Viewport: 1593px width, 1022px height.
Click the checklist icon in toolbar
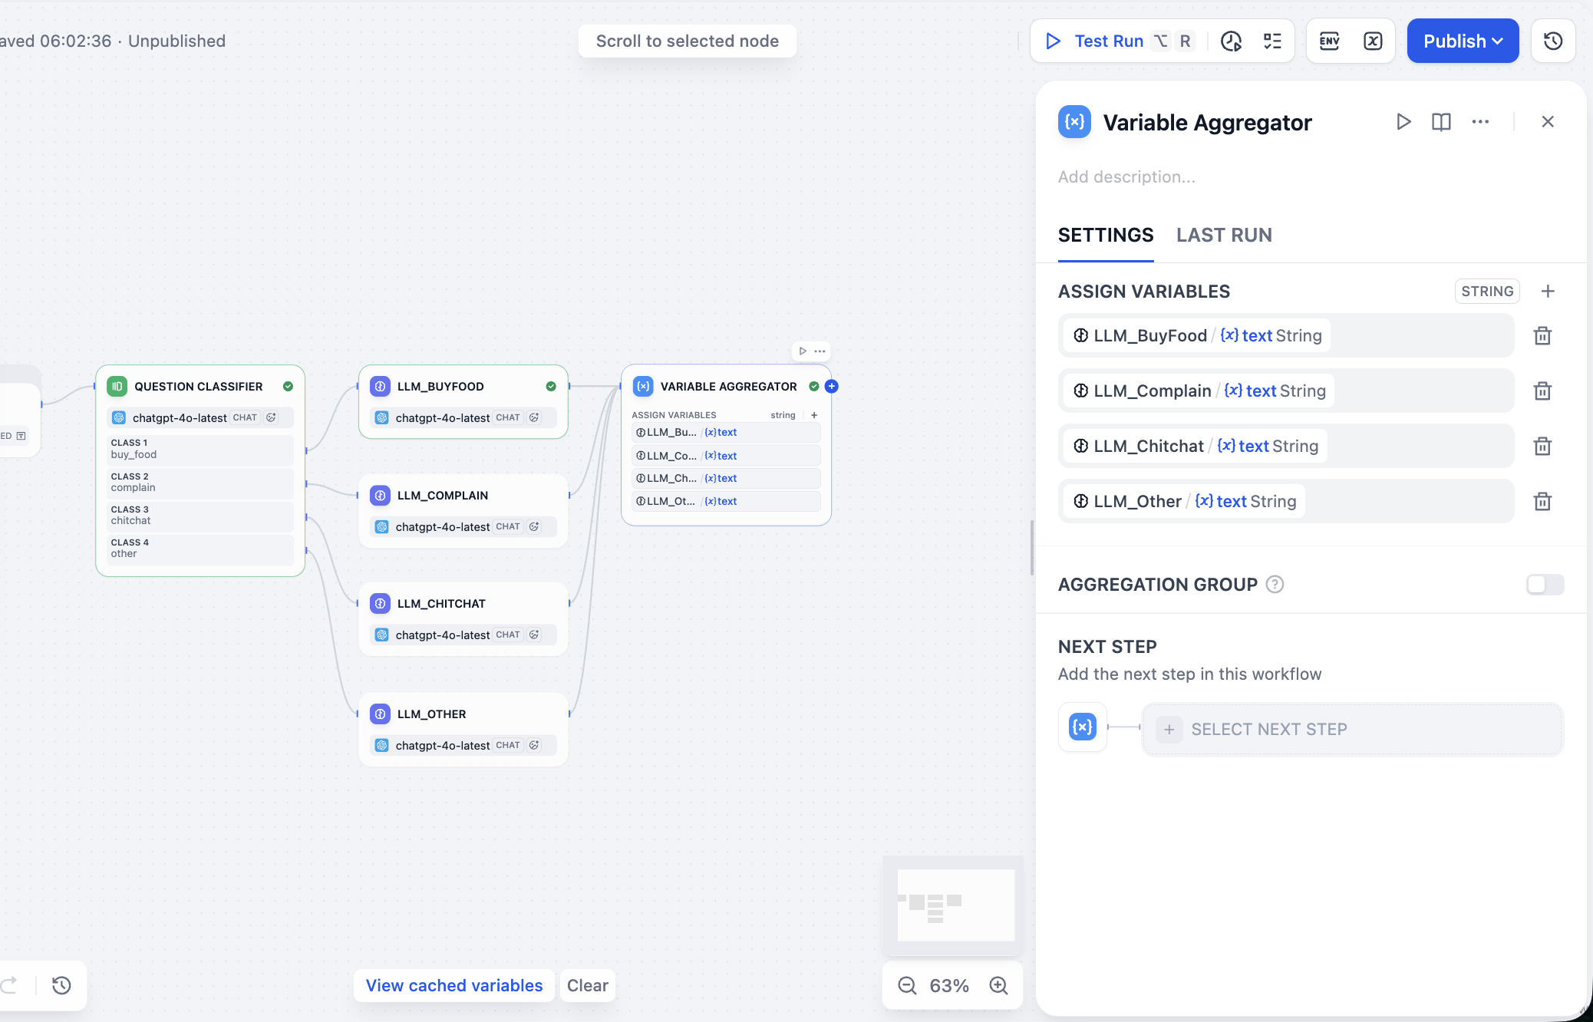pyautogui.click(x=1272, y=41)
